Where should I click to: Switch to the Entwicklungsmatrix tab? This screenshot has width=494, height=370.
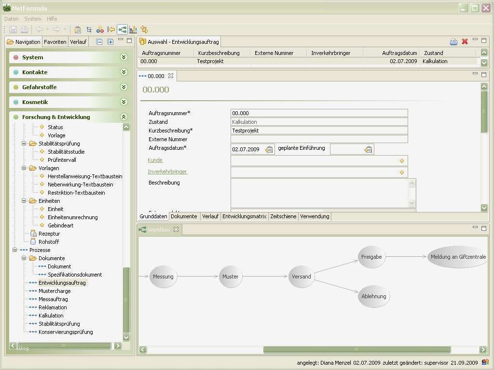[244, 217]
